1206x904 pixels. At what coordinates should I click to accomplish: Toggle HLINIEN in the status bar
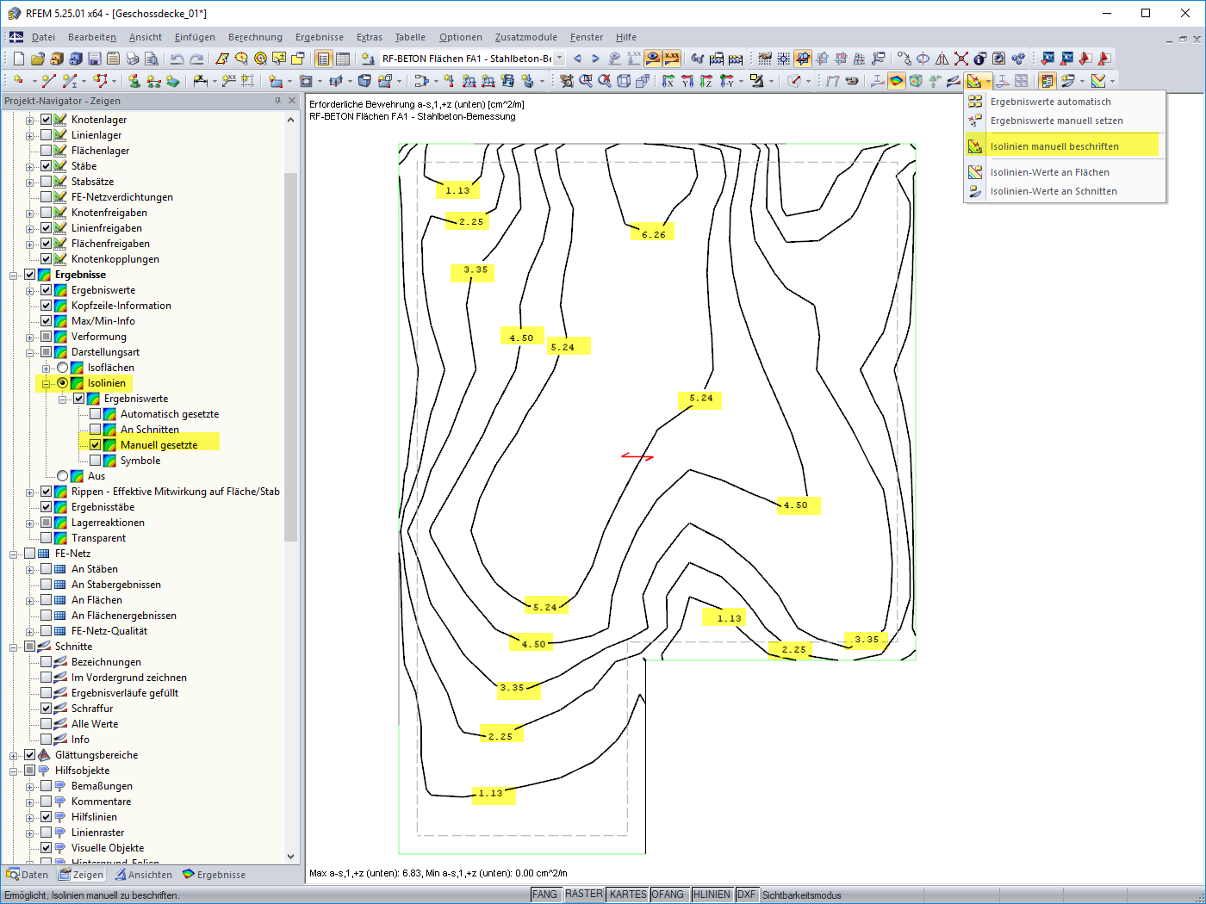(712, 895)
